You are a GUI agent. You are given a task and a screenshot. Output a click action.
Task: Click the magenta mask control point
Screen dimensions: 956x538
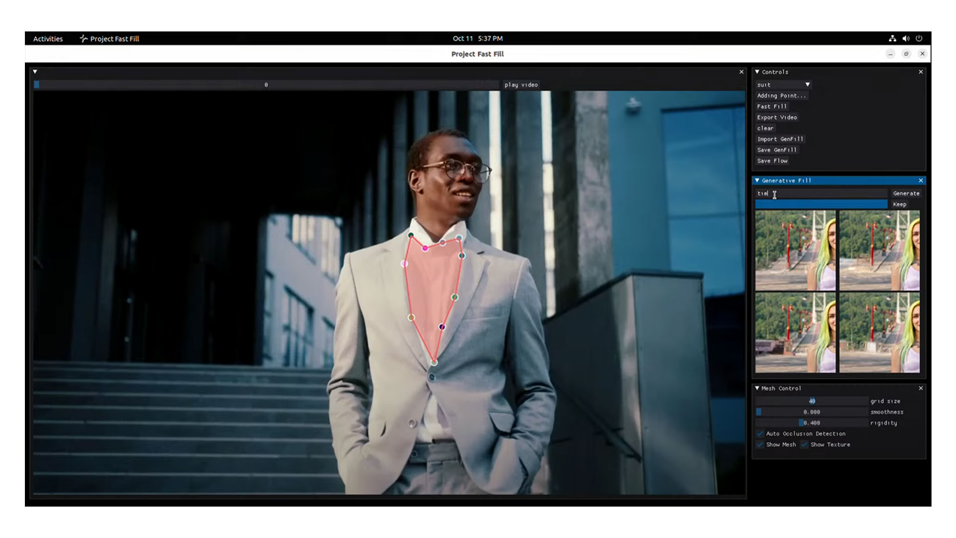tap(425, 248)
